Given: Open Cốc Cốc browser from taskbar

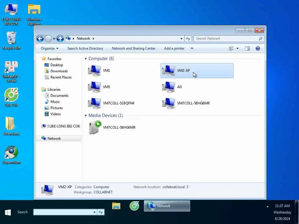Looking at the screenshot, I should [134, 206].
